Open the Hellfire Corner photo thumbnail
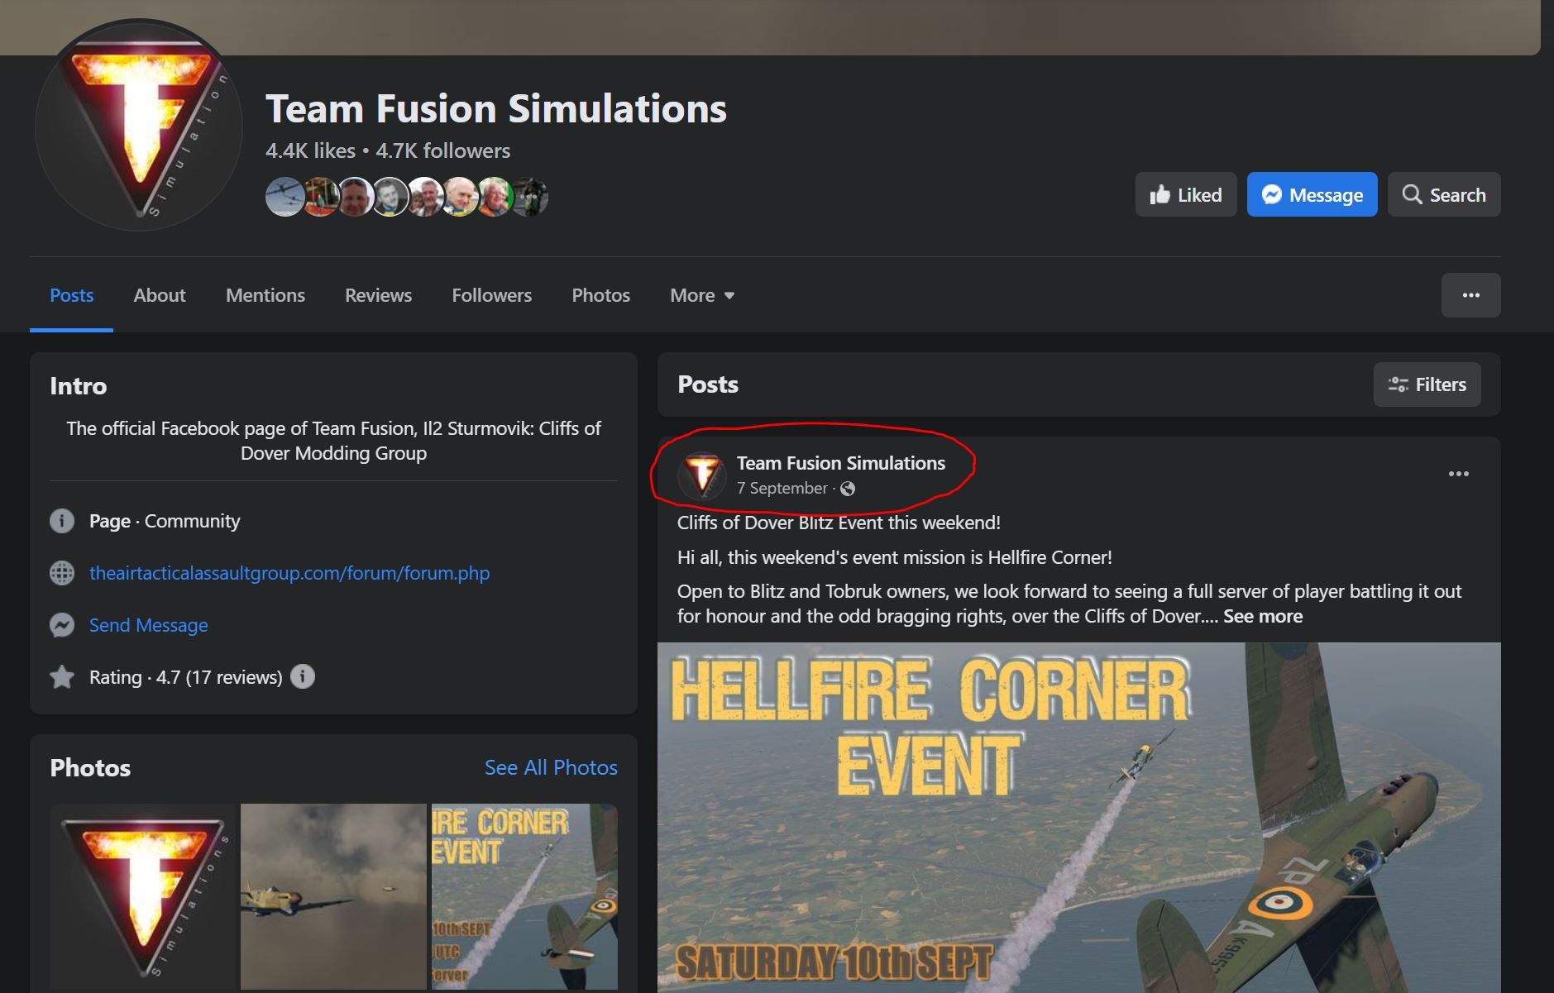The image size is (1554, 993). click(524, 896)
